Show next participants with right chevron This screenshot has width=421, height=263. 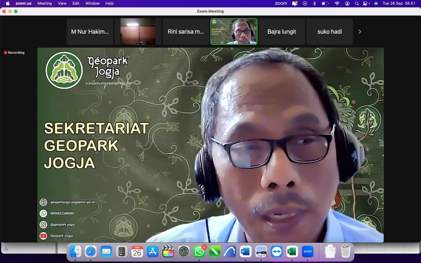[x=360, y=32]
